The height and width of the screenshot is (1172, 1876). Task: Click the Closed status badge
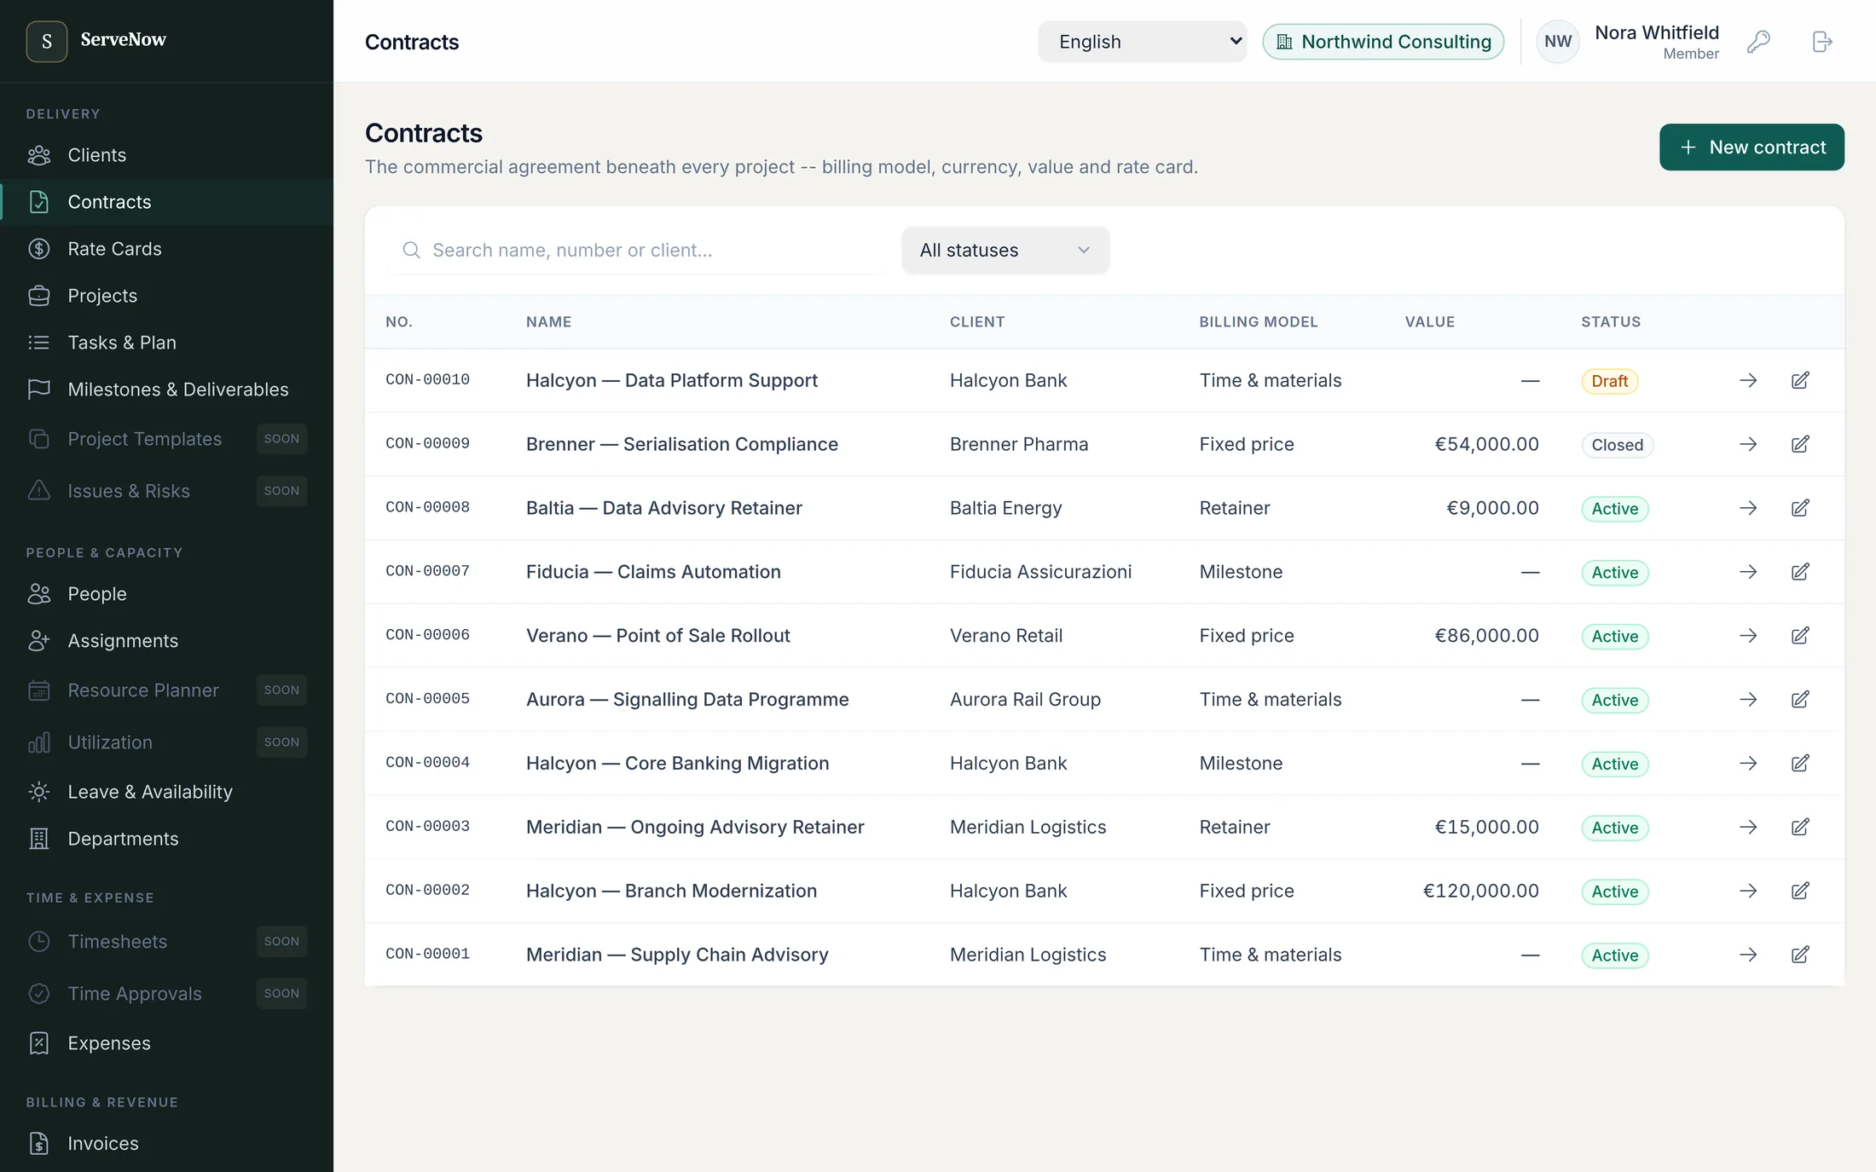tap(1617, 445)
